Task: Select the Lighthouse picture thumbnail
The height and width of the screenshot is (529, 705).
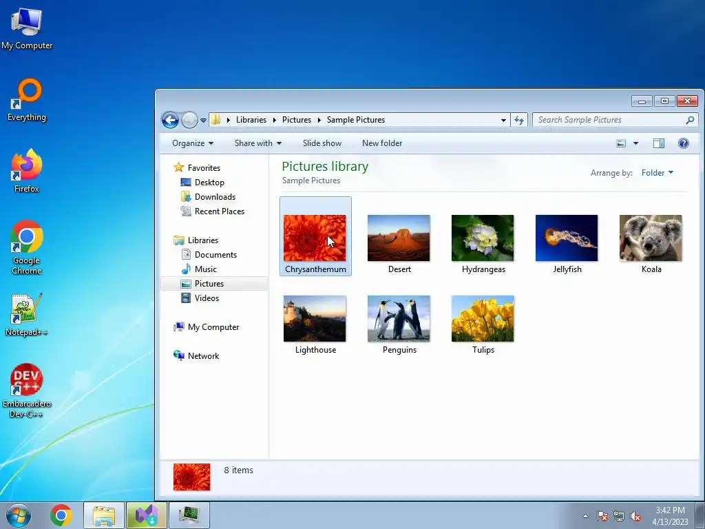Action: 315,318
